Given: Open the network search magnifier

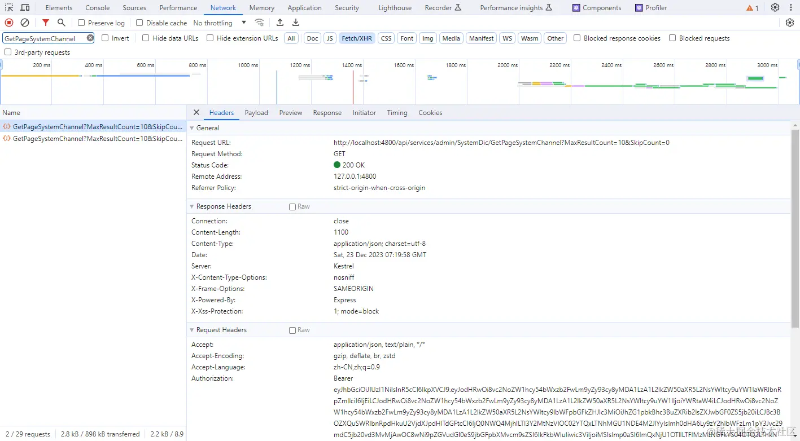Looking at the screenshot, I should (61, 23).
